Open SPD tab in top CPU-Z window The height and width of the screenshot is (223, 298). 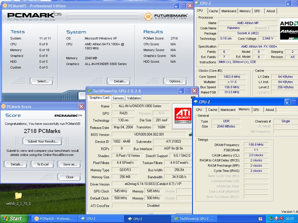click(257, 11)
